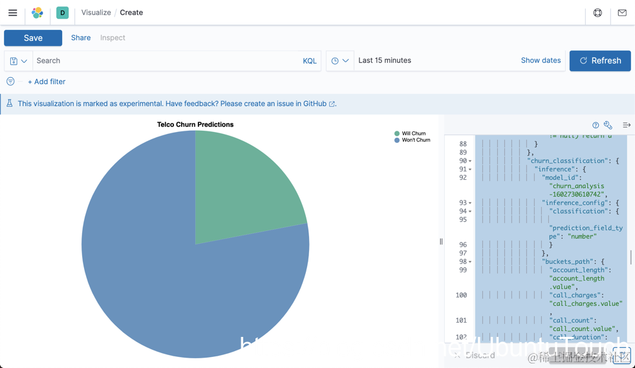This screenshot has width=635, height=368.
Task: Click the Refresh button
Action: tap(600, 61)
